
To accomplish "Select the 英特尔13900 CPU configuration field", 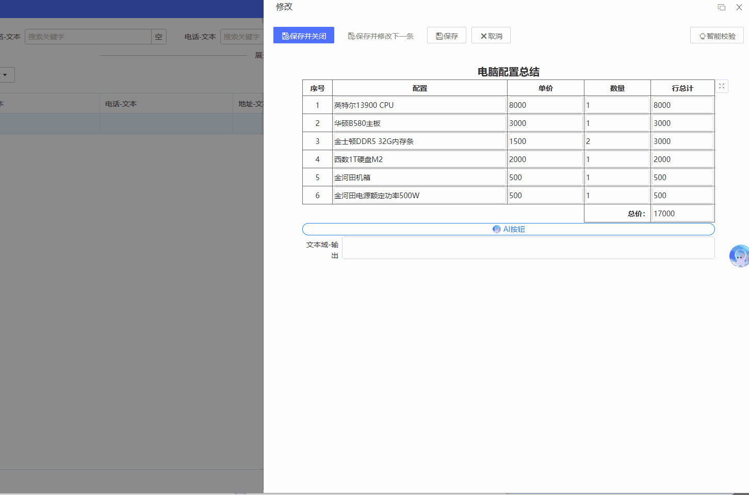I will tap(419, 105).
